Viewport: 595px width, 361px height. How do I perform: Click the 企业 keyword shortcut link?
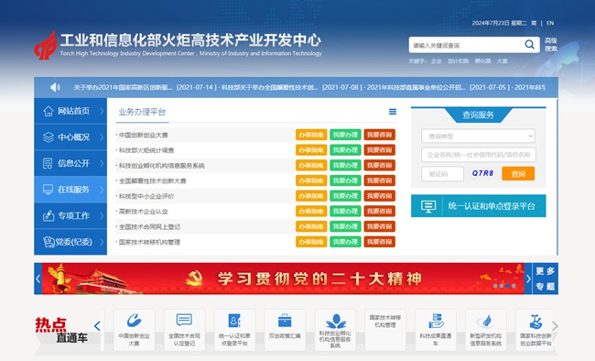coord(437,61)
